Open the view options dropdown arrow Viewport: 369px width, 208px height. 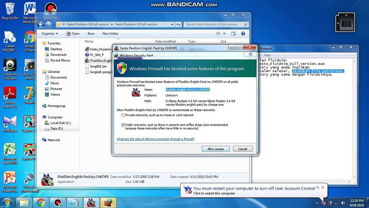224,34
